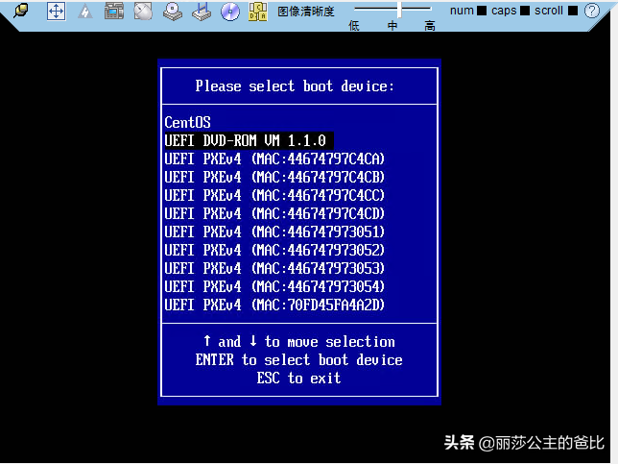Click the purple DVD disc icon

[x=230, y=12]
